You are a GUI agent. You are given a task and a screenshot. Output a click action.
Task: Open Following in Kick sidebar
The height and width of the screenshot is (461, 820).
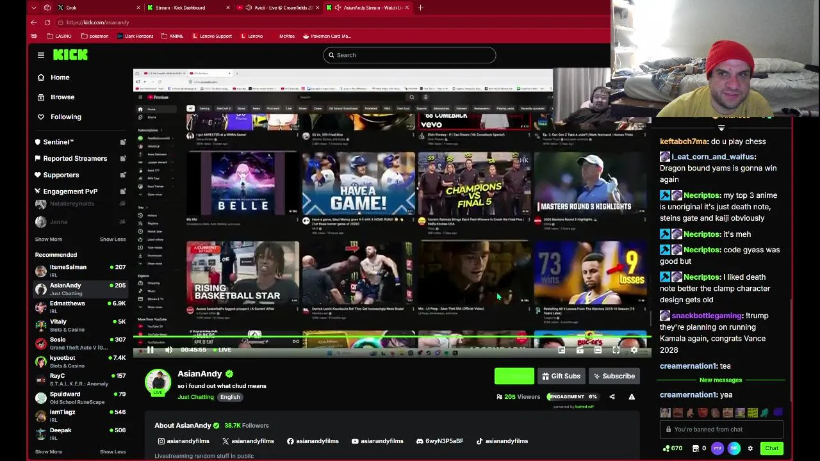66,117
